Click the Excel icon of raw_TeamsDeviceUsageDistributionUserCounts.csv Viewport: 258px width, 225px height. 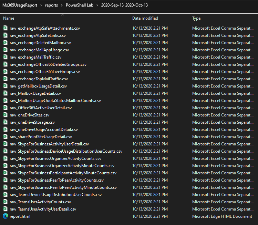pos(5,195)
